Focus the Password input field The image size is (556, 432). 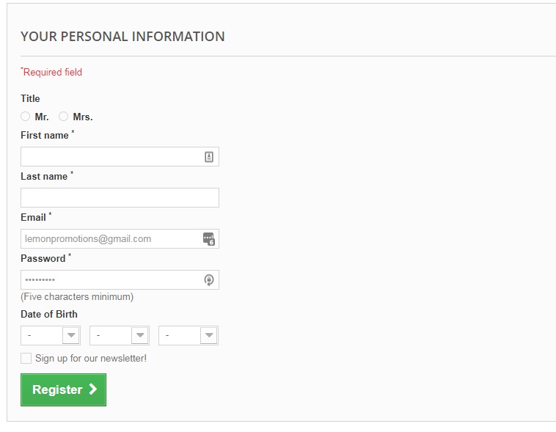pyautogui.click(x=110, y=280)
